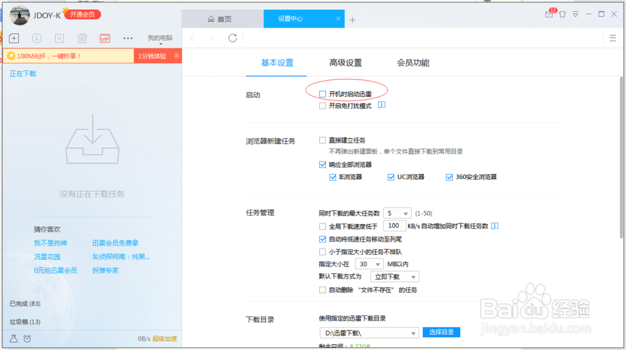Open the more options ellipsis menu
The image size is (626, 350).
[128, 38]
